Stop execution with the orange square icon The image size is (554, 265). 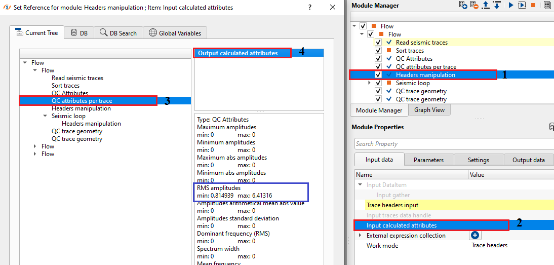533,5
